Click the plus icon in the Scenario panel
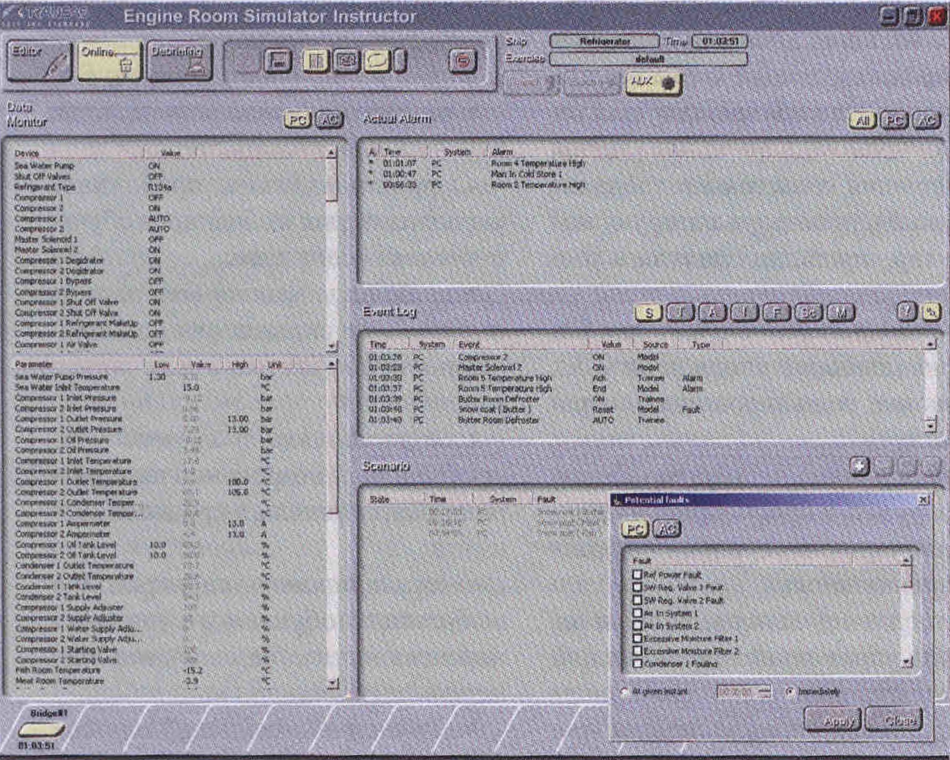Screen dimensions: 950x760 [x=859, y=466]
